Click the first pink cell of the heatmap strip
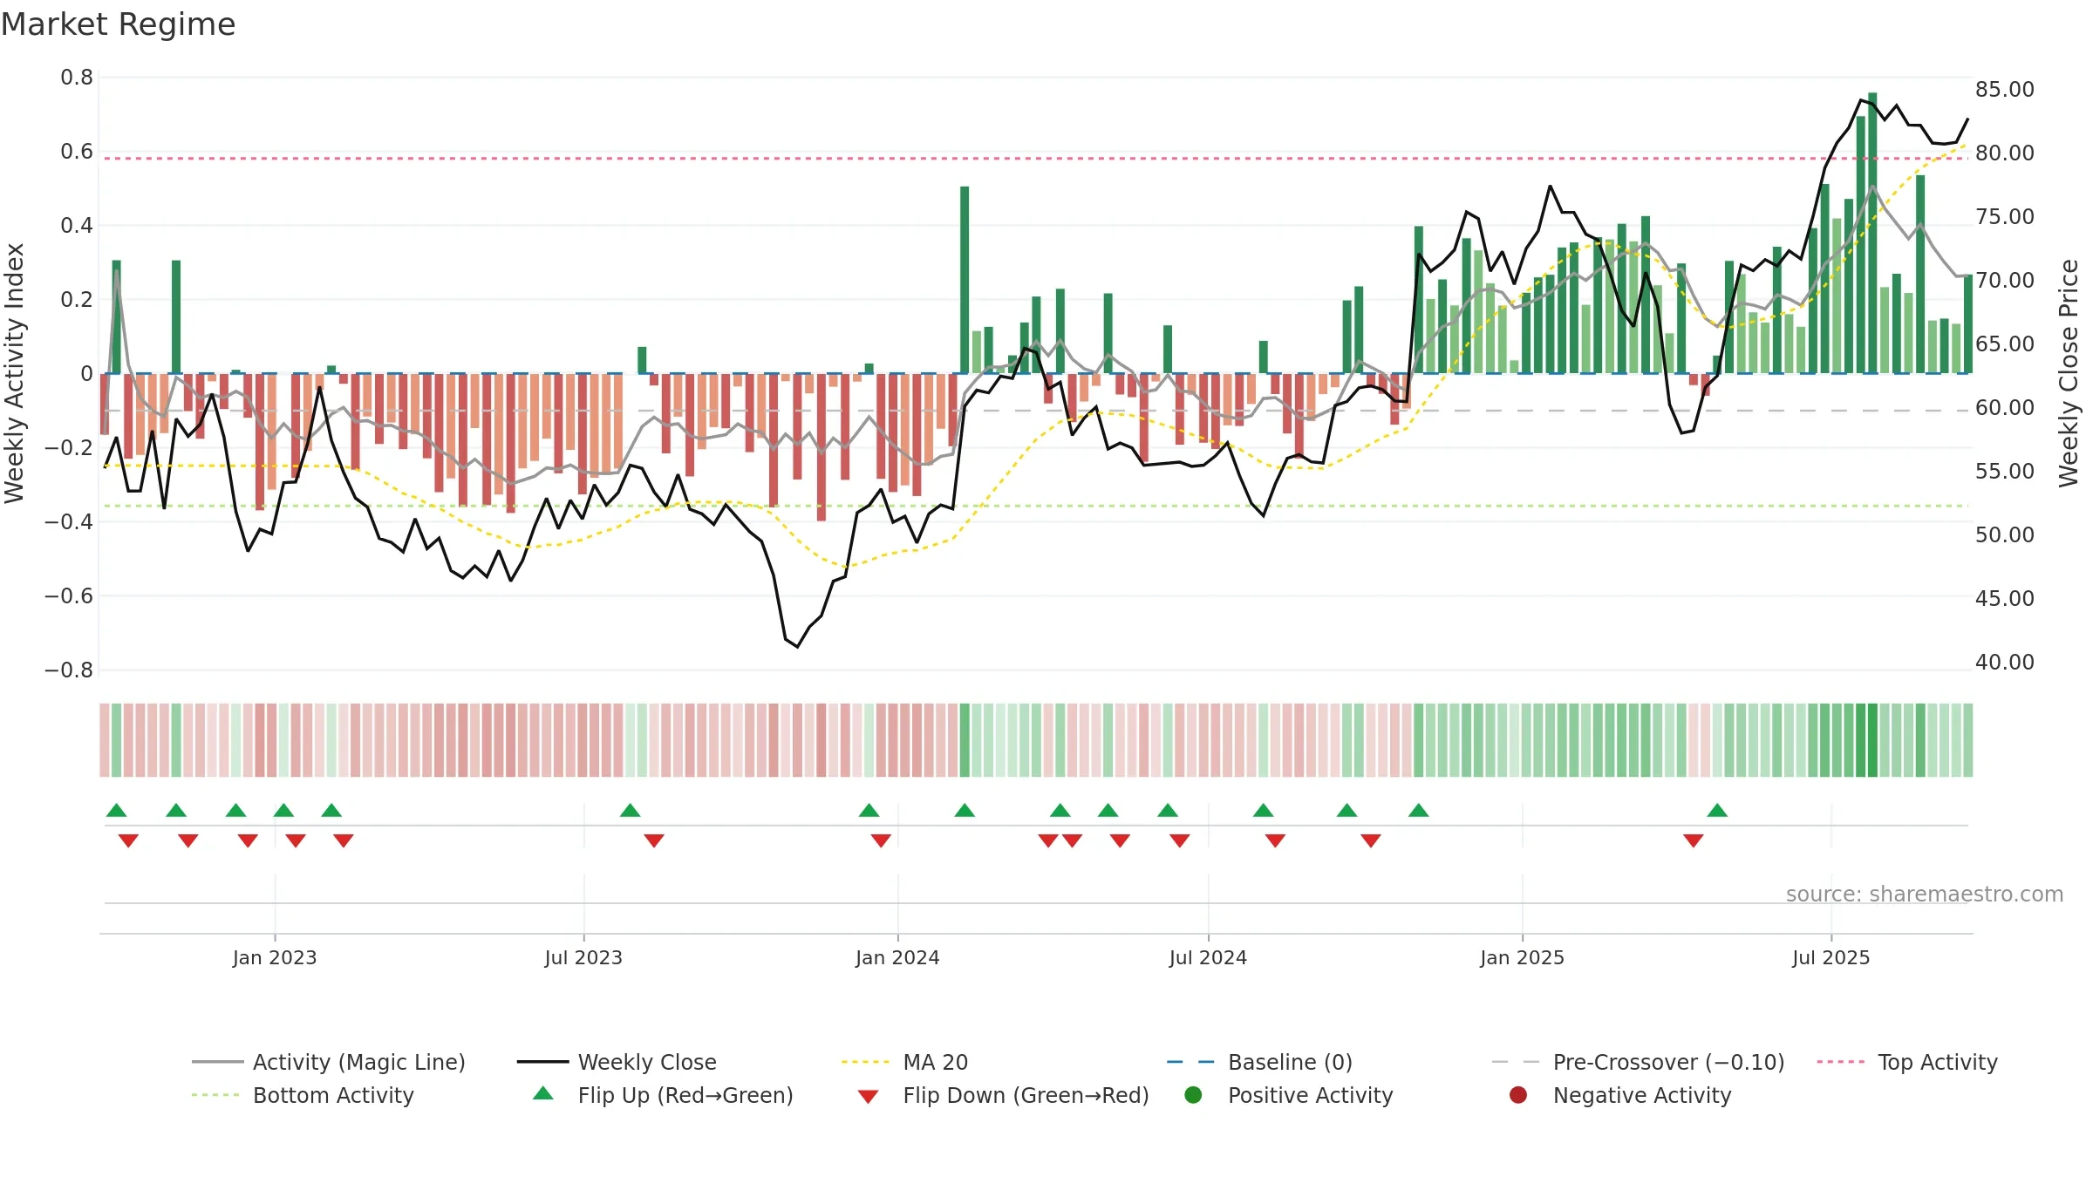2093x1177 pixels. pos(105,740)
